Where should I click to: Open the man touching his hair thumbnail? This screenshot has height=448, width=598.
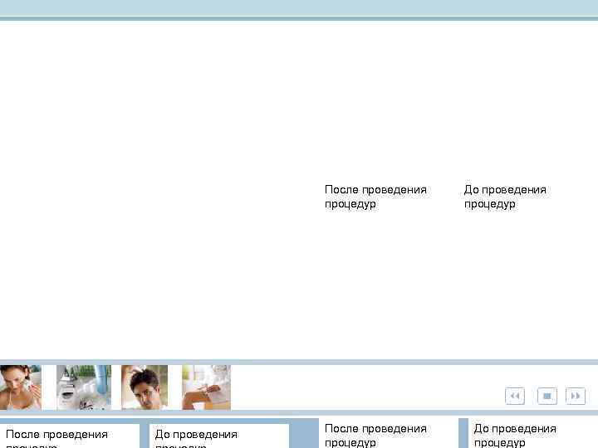coord(145,387)
